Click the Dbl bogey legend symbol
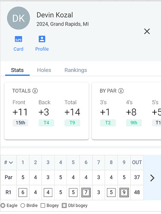The image size is (161, 214). 64,205
